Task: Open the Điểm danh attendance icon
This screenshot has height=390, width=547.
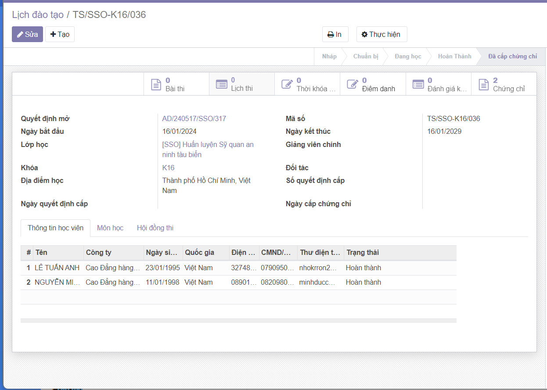Action: point(353,84)
